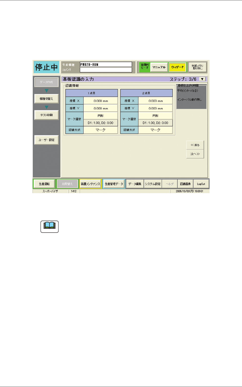This screenshot has width=242, height=387.
Task: Click the 機種切替え sidebar button
Action: click(x=46, y=99)
